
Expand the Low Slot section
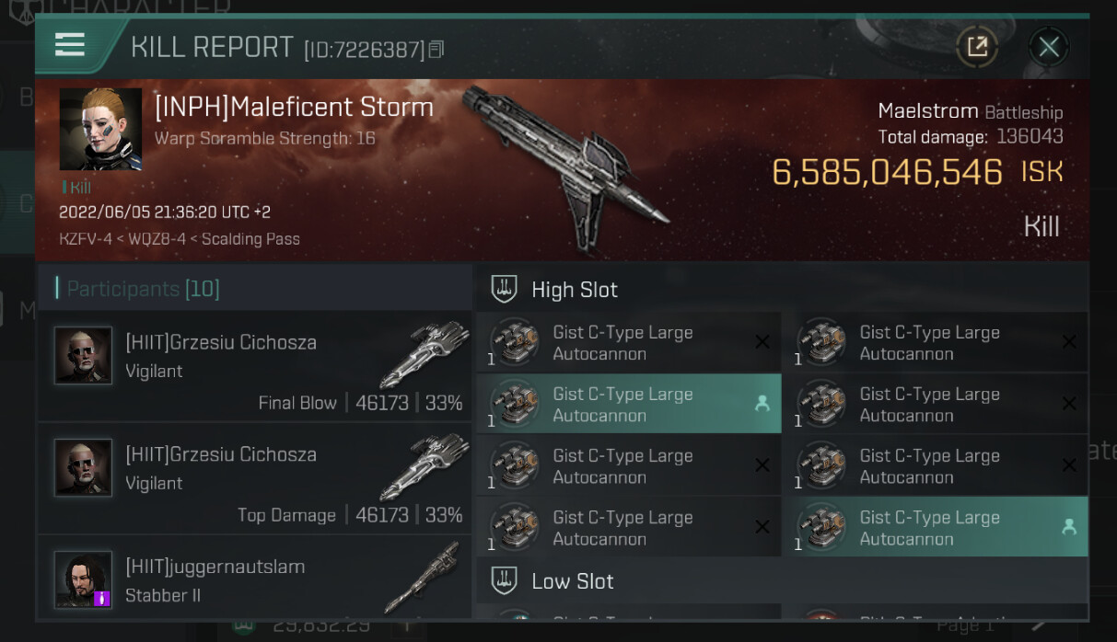(572, 581)
